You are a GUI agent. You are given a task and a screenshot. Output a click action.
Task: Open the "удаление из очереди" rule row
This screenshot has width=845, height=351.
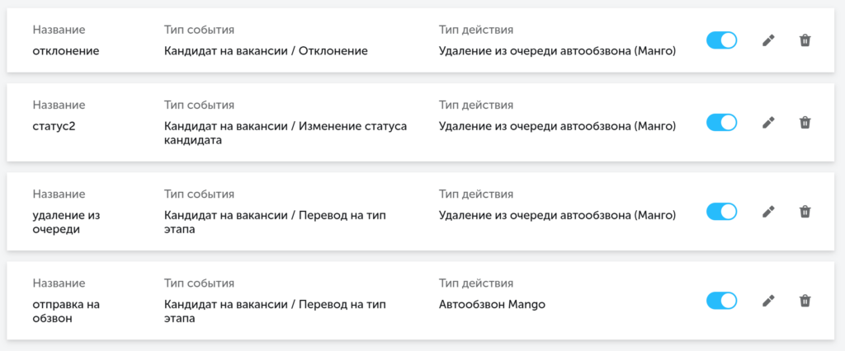tap(420, 212)
